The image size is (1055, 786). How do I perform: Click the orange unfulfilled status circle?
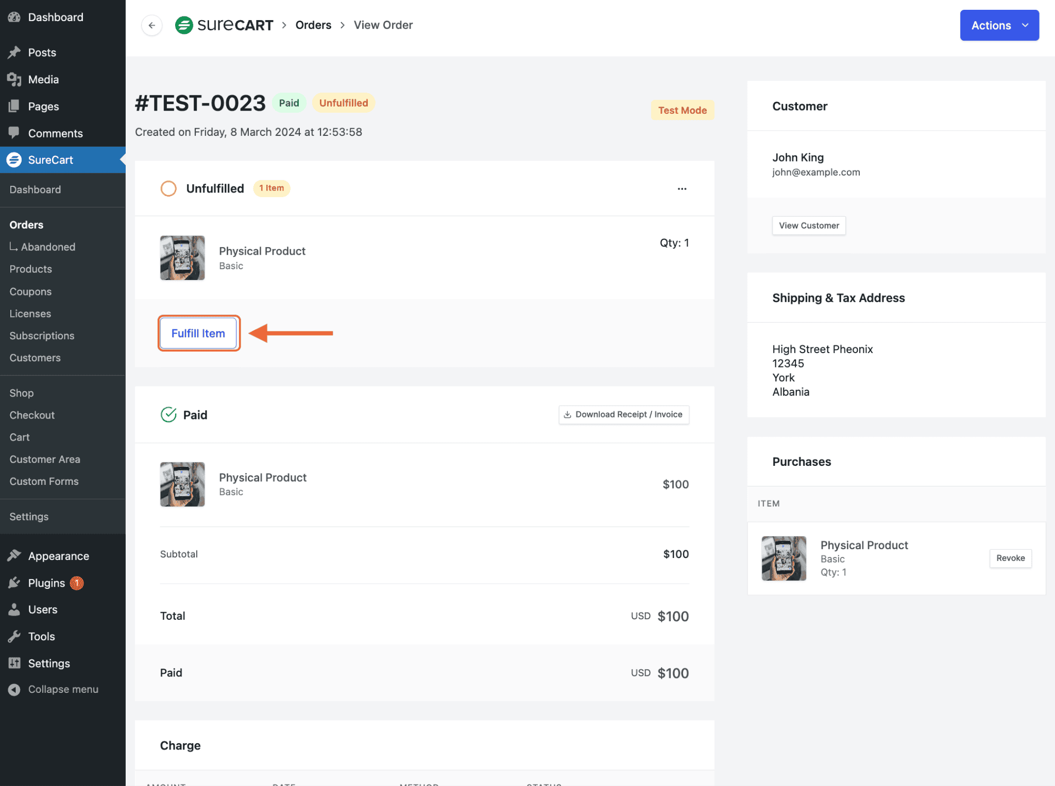coord(168,188)
